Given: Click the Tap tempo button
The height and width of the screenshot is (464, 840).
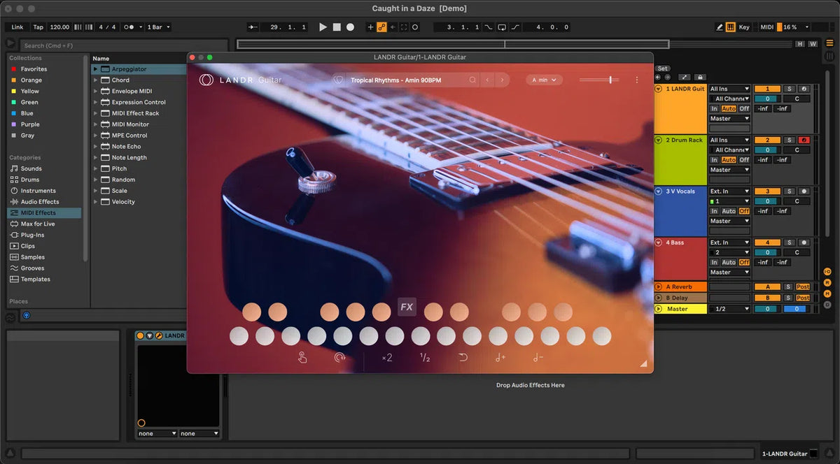Looking at the screenshot, I should coord(38,27).
